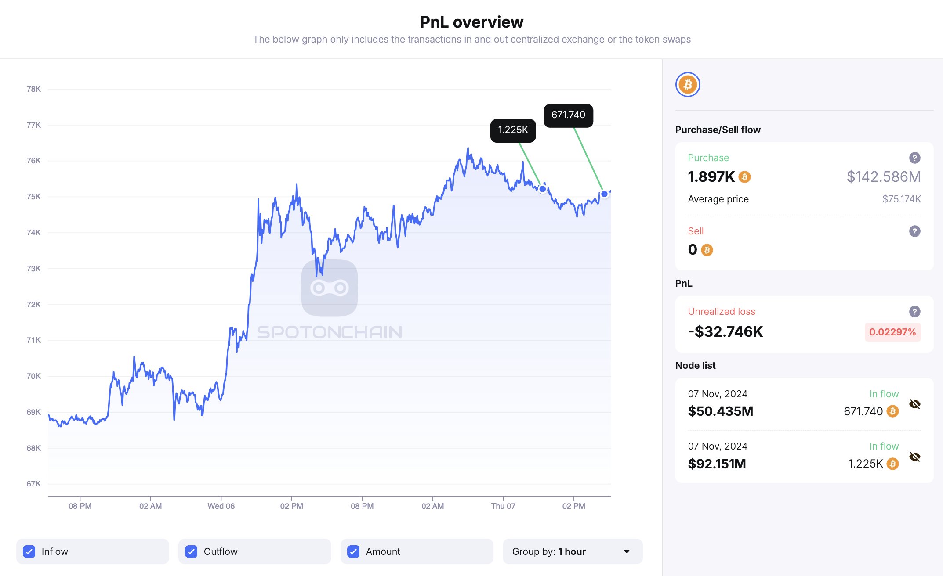
Task: Click the Unrealized loss help icon
Action: click(x=914, y=312)
